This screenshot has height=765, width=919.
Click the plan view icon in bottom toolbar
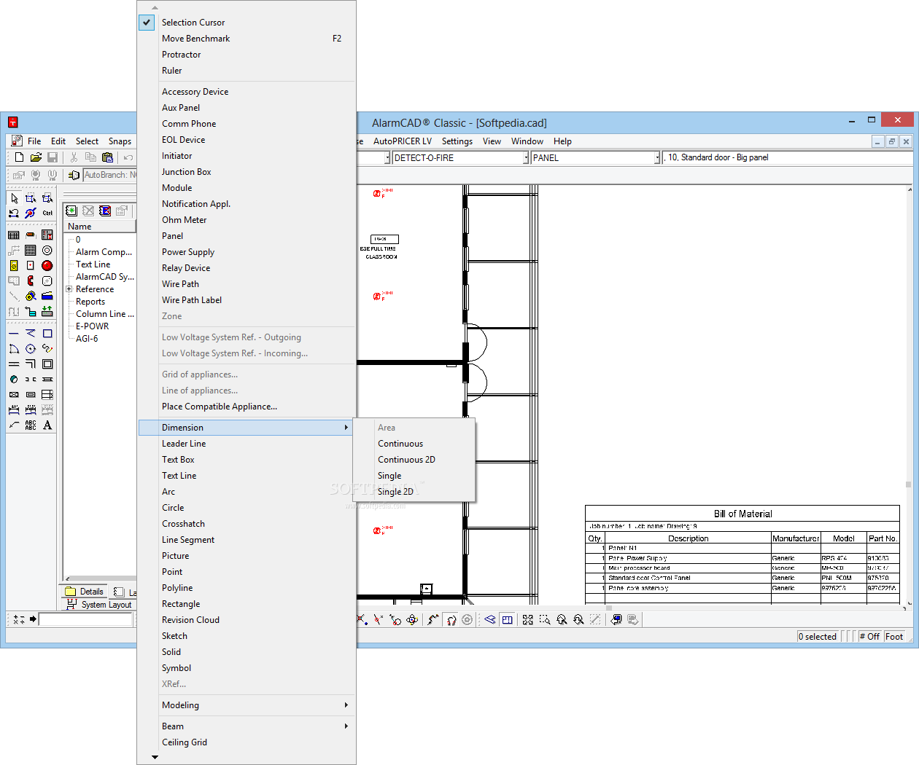[x=507, y=619]
